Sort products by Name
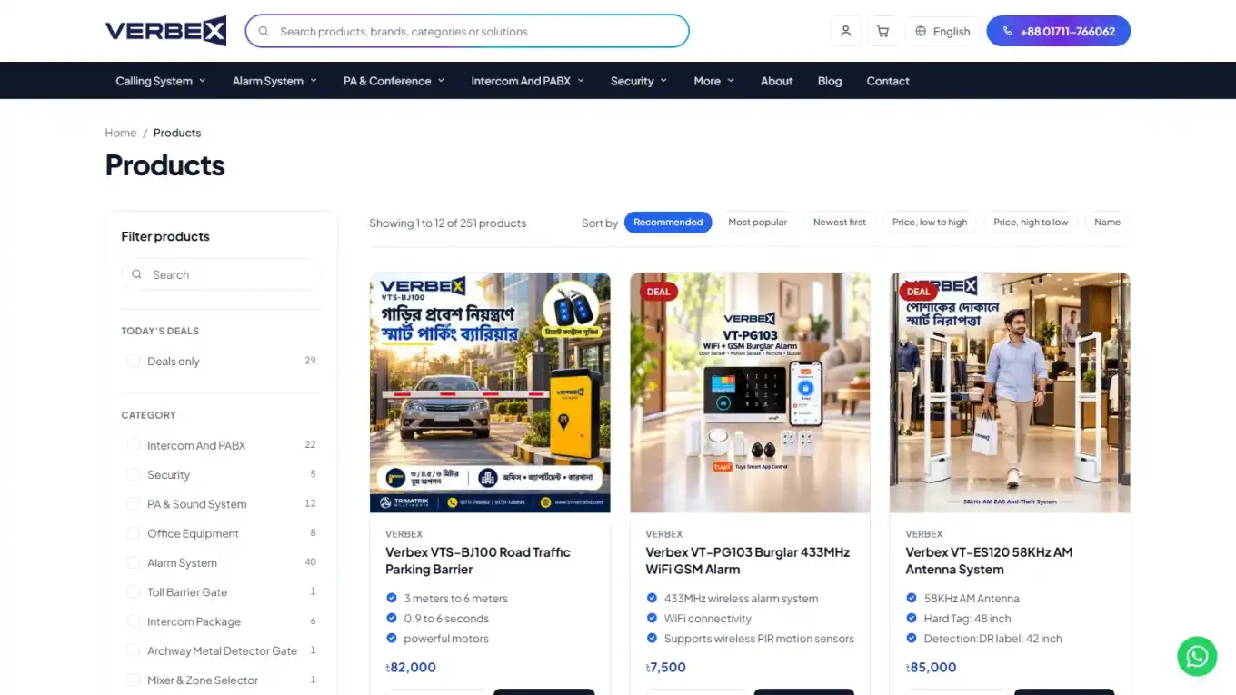 [1107, 223]
